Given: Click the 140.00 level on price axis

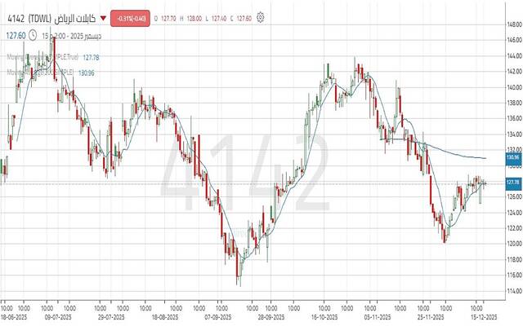Looking at the screenshot, I should [512, 87].
